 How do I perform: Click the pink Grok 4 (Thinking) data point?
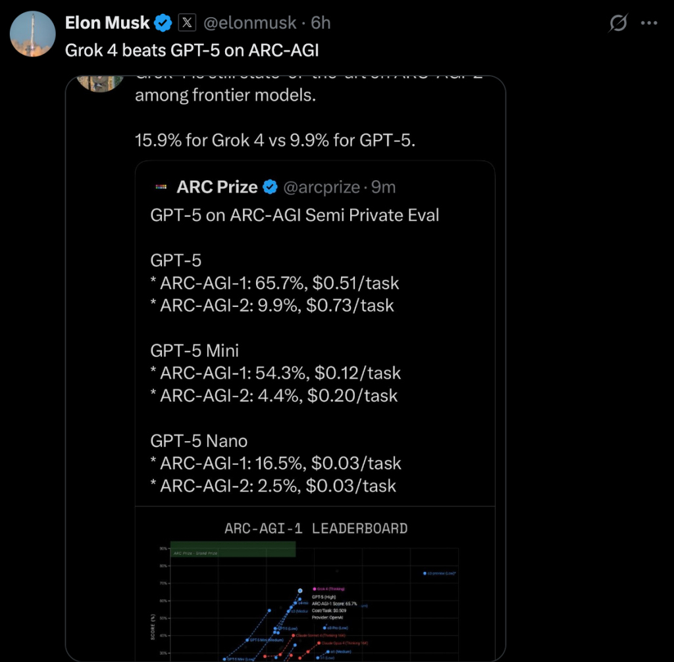click(314, 588)
